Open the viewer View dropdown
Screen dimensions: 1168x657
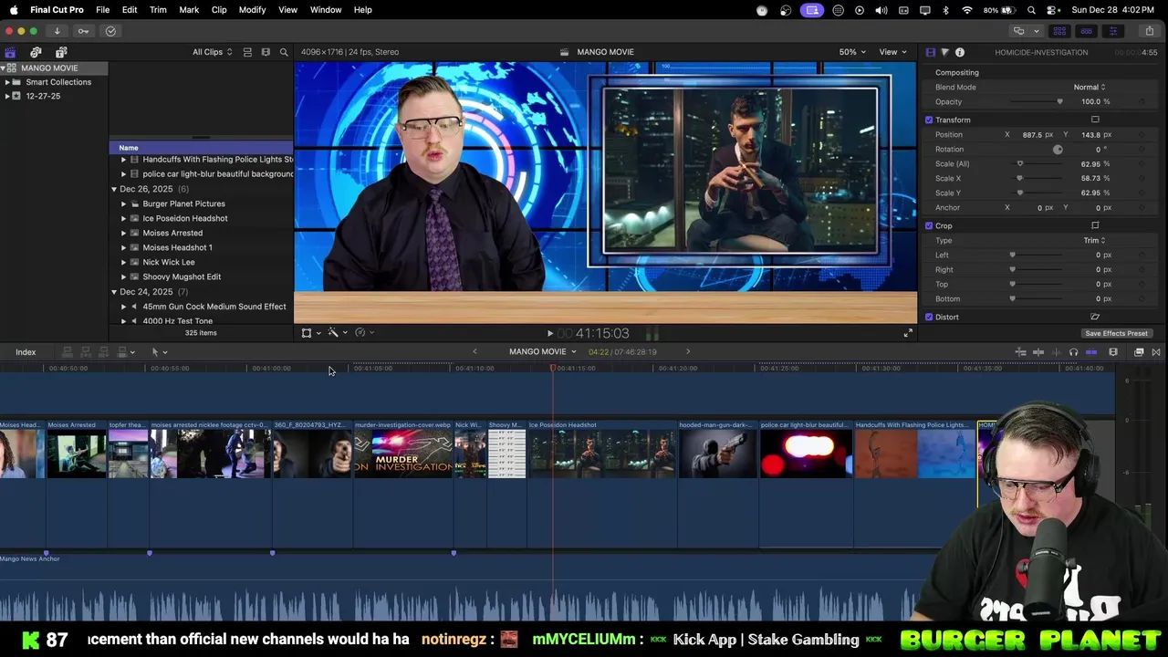892,52
